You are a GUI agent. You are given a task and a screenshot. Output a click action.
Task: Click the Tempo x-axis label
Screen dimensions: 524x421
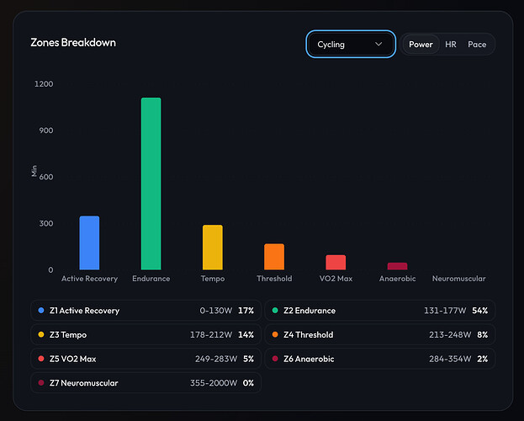coord(213,279)
